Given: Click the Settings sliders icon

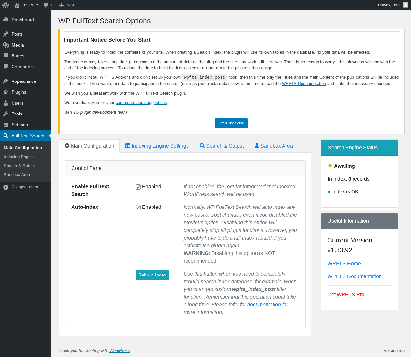Looking at the screenshot, I should tap(6, 125).
